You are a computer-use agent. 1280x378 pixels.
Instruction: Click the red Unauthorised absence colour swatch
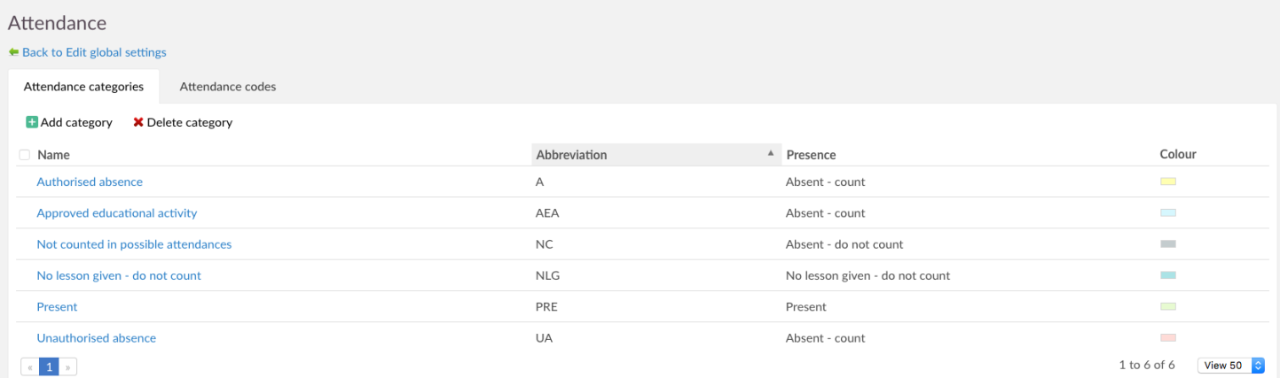pyautogui.click(x=1168, y=337)
